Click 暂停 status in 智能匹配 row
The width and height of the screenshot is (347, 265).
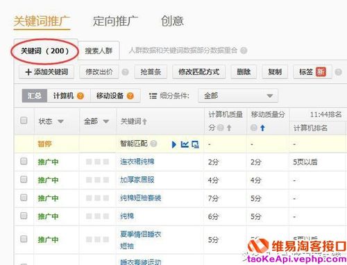(44, 144)
